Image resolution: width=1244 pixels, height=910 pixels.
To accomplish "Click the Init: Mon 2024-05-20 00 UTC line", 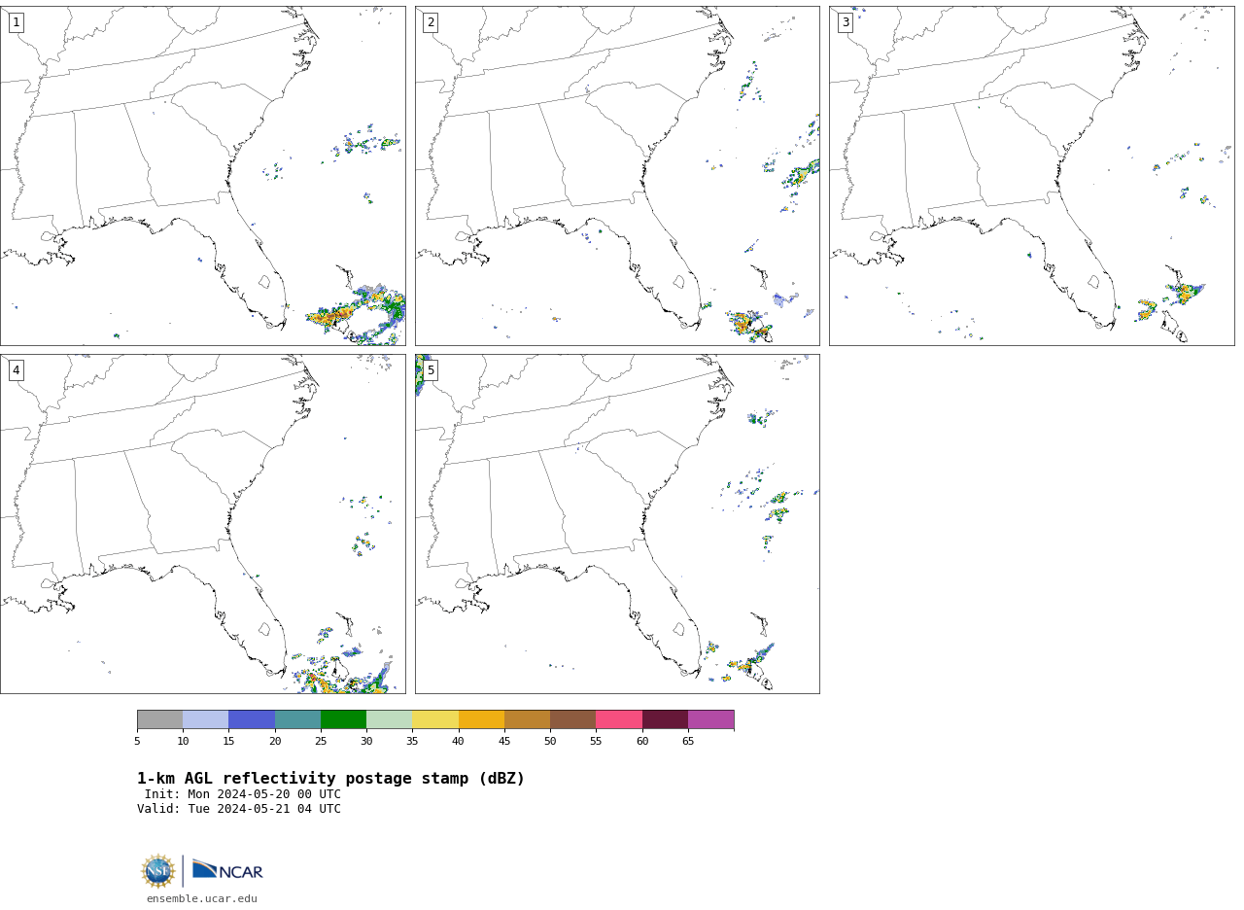I will 243,794.
